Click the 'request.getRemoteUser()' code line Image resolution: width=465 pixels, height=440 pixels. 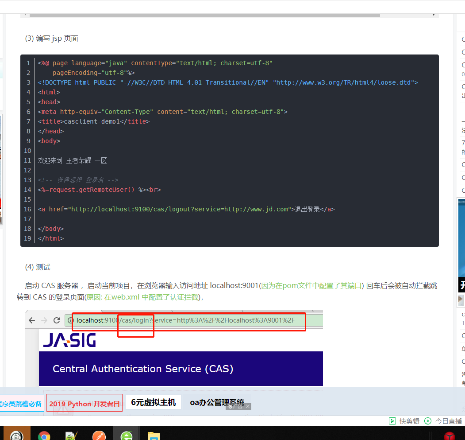(x=100, y=190)
